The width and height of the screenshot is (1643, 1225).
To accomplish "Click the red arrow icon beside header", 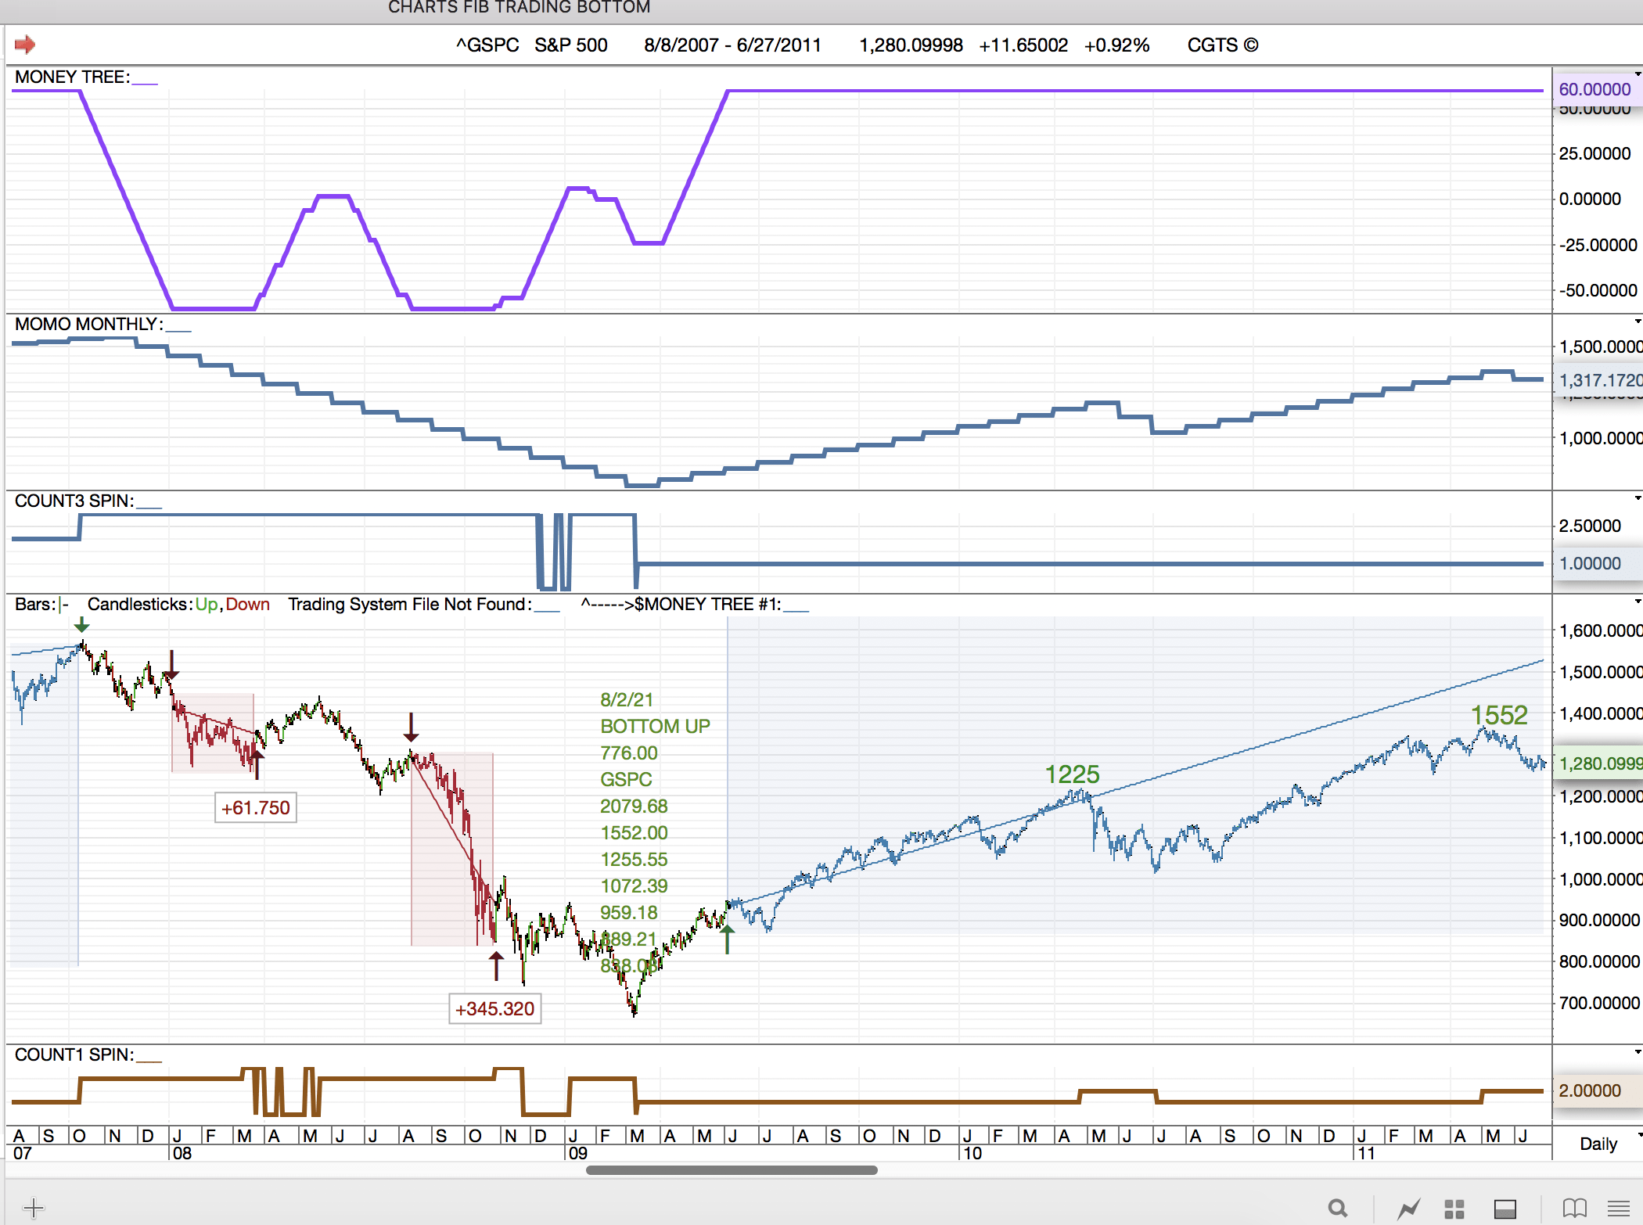I will point(25,45).
